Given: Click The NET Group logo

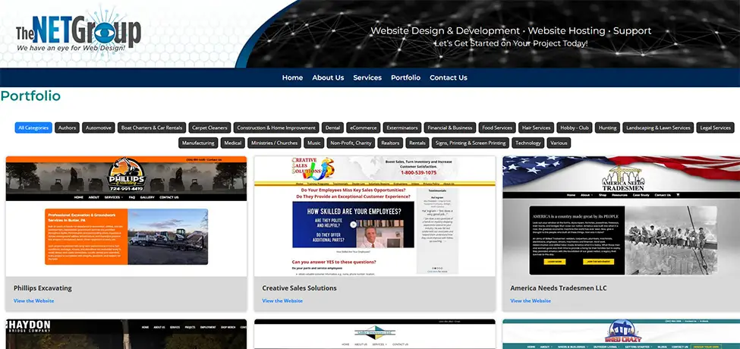Looking at the screenshot, I should point(78,33).
